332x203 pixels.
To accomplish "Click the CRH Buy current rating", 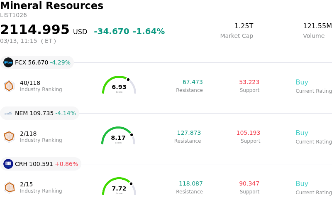I will click(302, 184).
